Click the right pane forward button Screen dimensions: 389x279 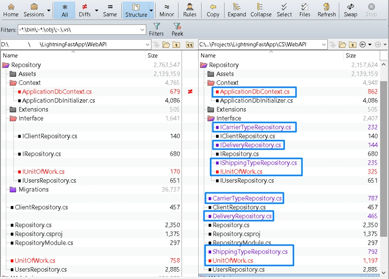pos(378,45)
